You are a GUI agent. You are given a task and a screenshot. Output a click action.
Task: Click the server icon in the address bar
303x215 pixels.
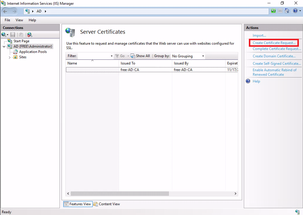[28, 11]
